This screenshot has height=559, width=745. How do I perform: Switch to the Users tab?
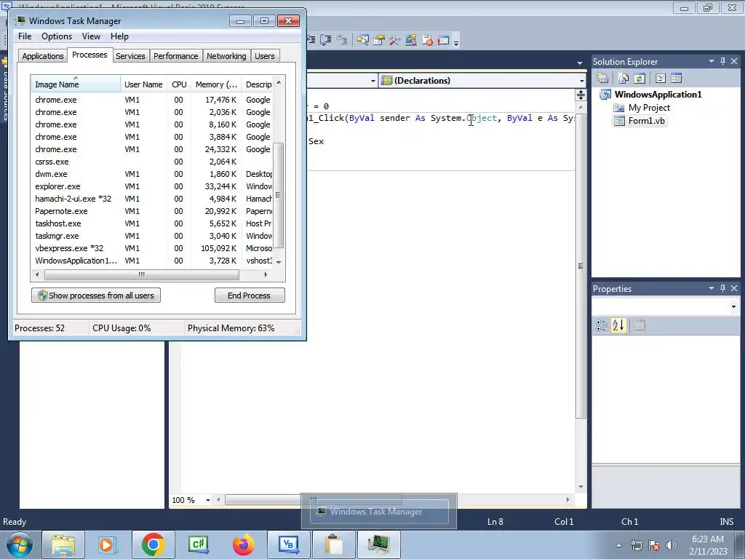pyautogui.click(x=265, y=56)
